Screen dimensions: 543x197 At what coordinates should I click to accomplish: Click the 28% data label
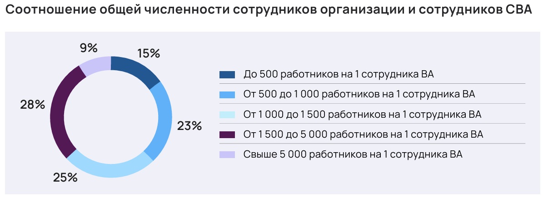pos(32,105)
